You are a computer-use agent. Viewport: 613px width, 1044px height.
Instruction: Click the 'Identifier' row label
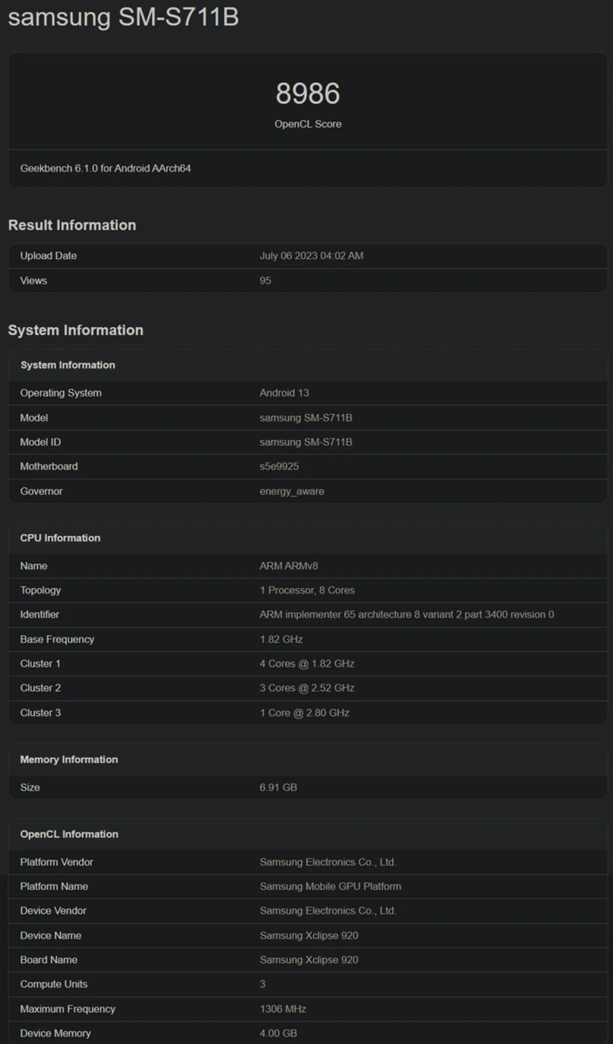coord(40,615)
